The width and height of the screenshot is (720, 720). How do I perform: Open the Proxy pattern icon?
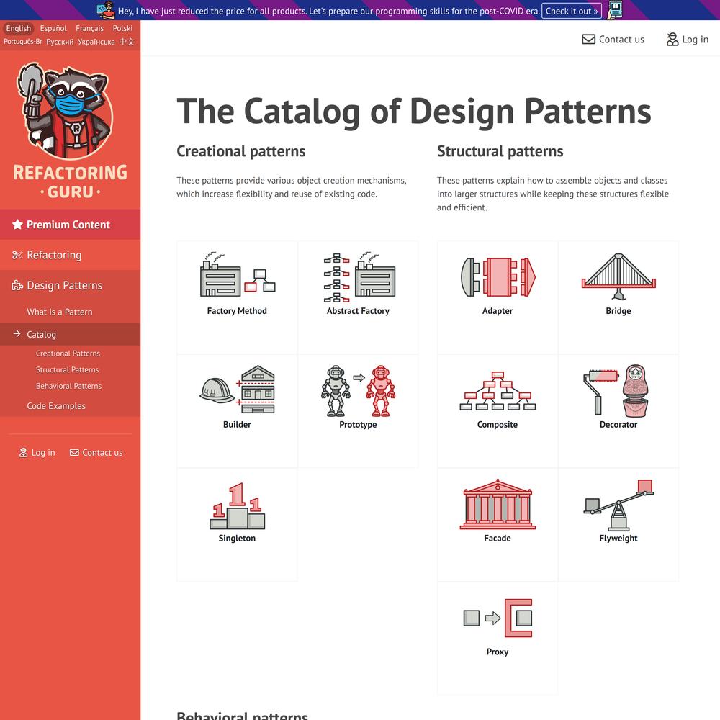point(498,618)
